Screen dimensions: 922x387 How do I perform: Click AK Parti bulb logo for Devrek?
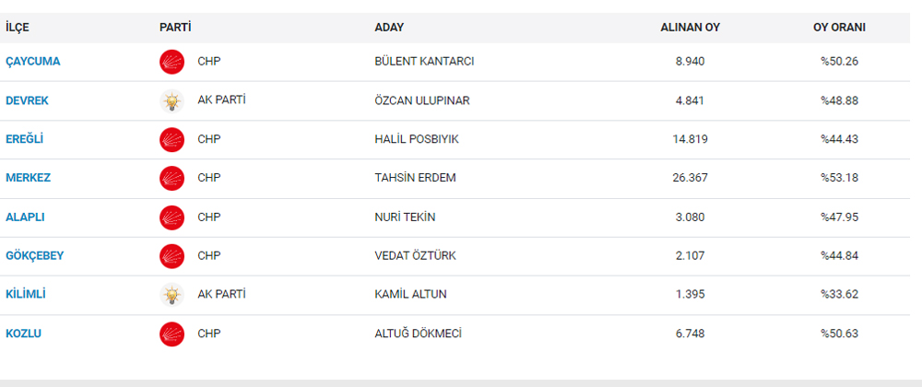(171, 100)
